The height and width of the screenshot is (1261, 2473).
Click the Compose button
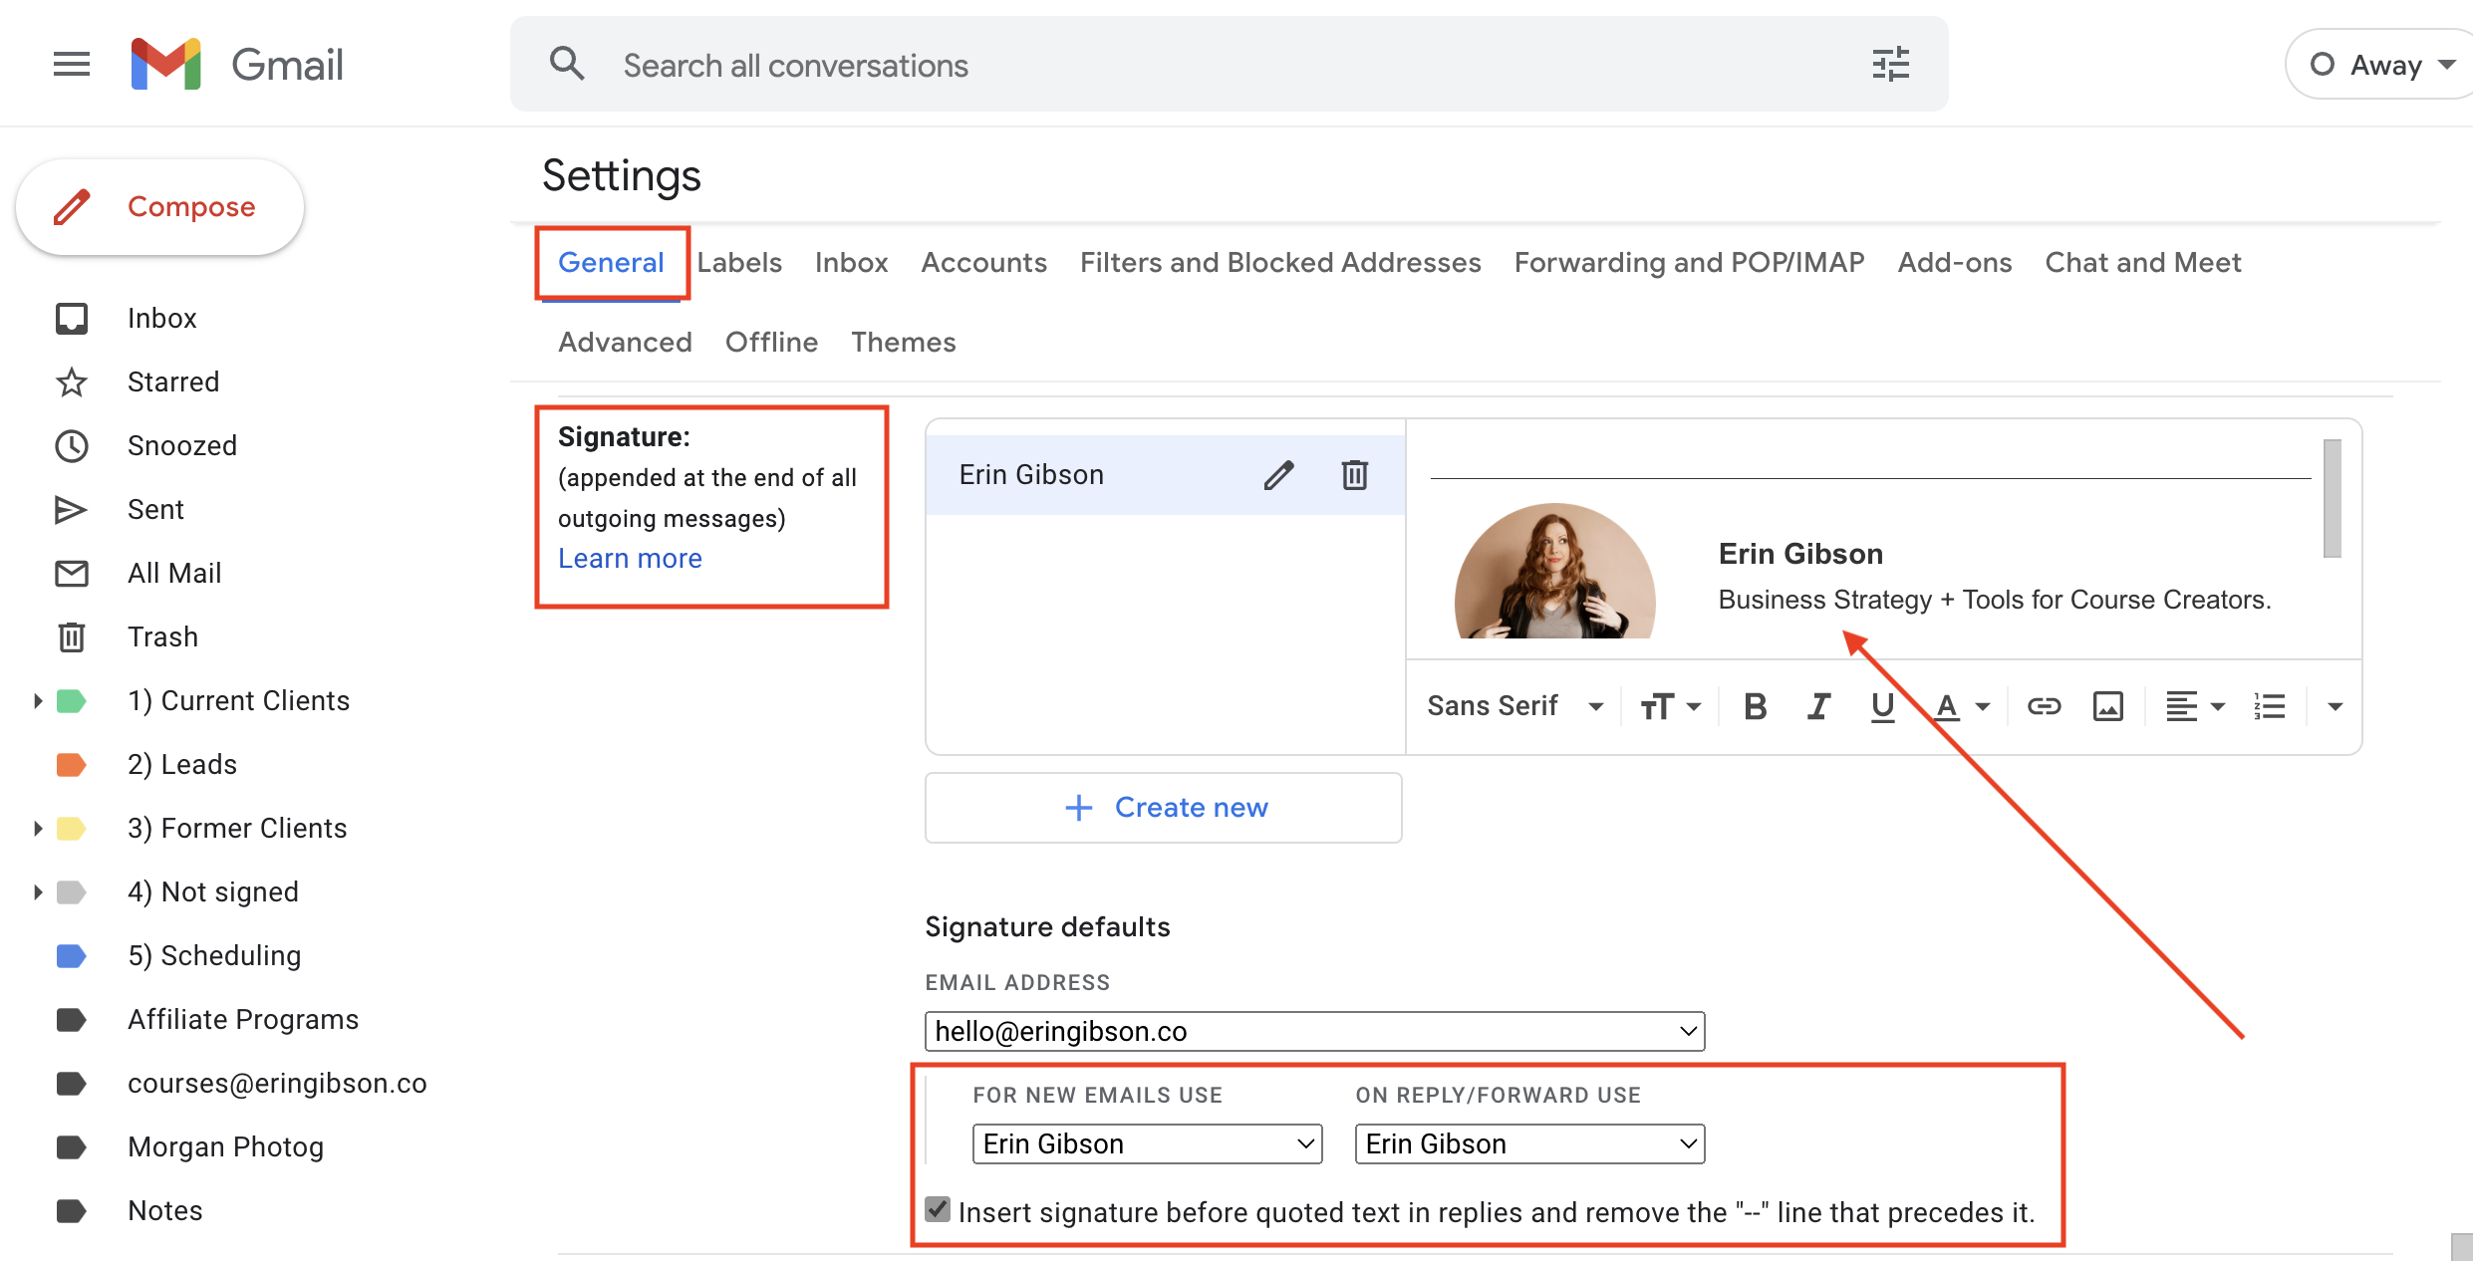coord(159,207)
